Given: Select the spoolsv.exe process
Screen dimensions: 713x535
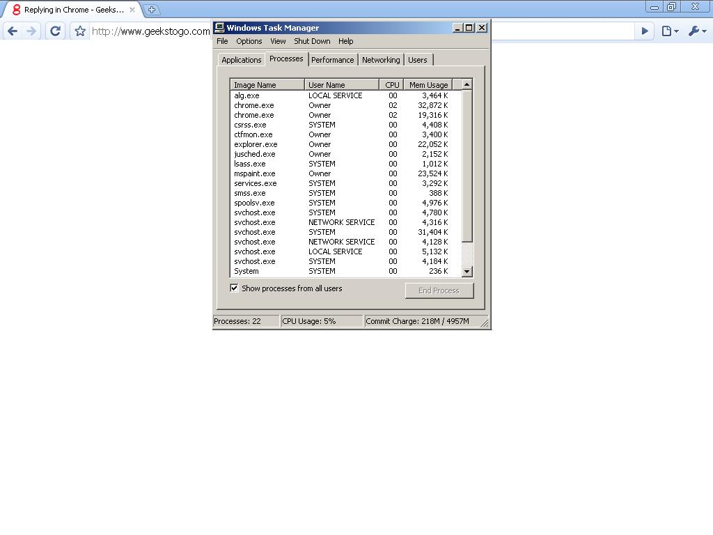Looking at the screenshot, I should pyautogui.click(x=345, y=203).
